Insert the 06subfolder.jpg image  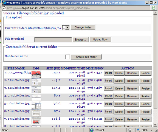coord(108,104)
